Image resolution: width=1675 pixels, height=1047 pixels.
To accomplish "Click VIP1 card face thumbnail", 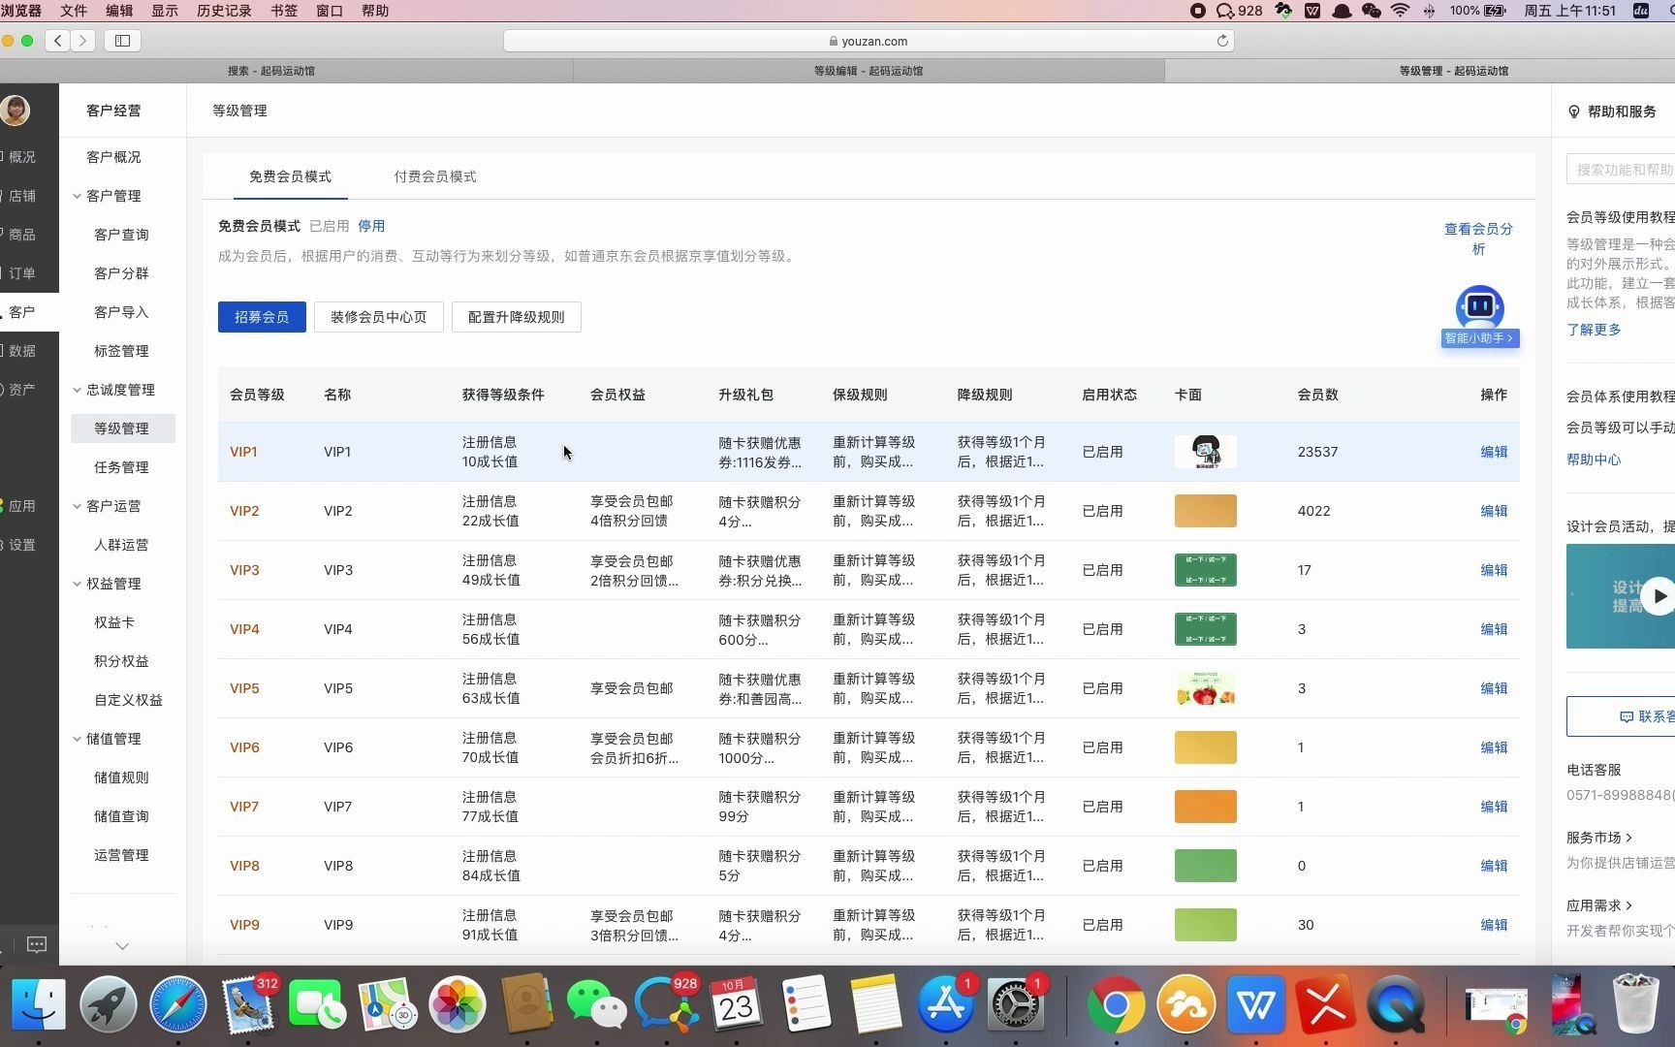I will point(1205,452).
